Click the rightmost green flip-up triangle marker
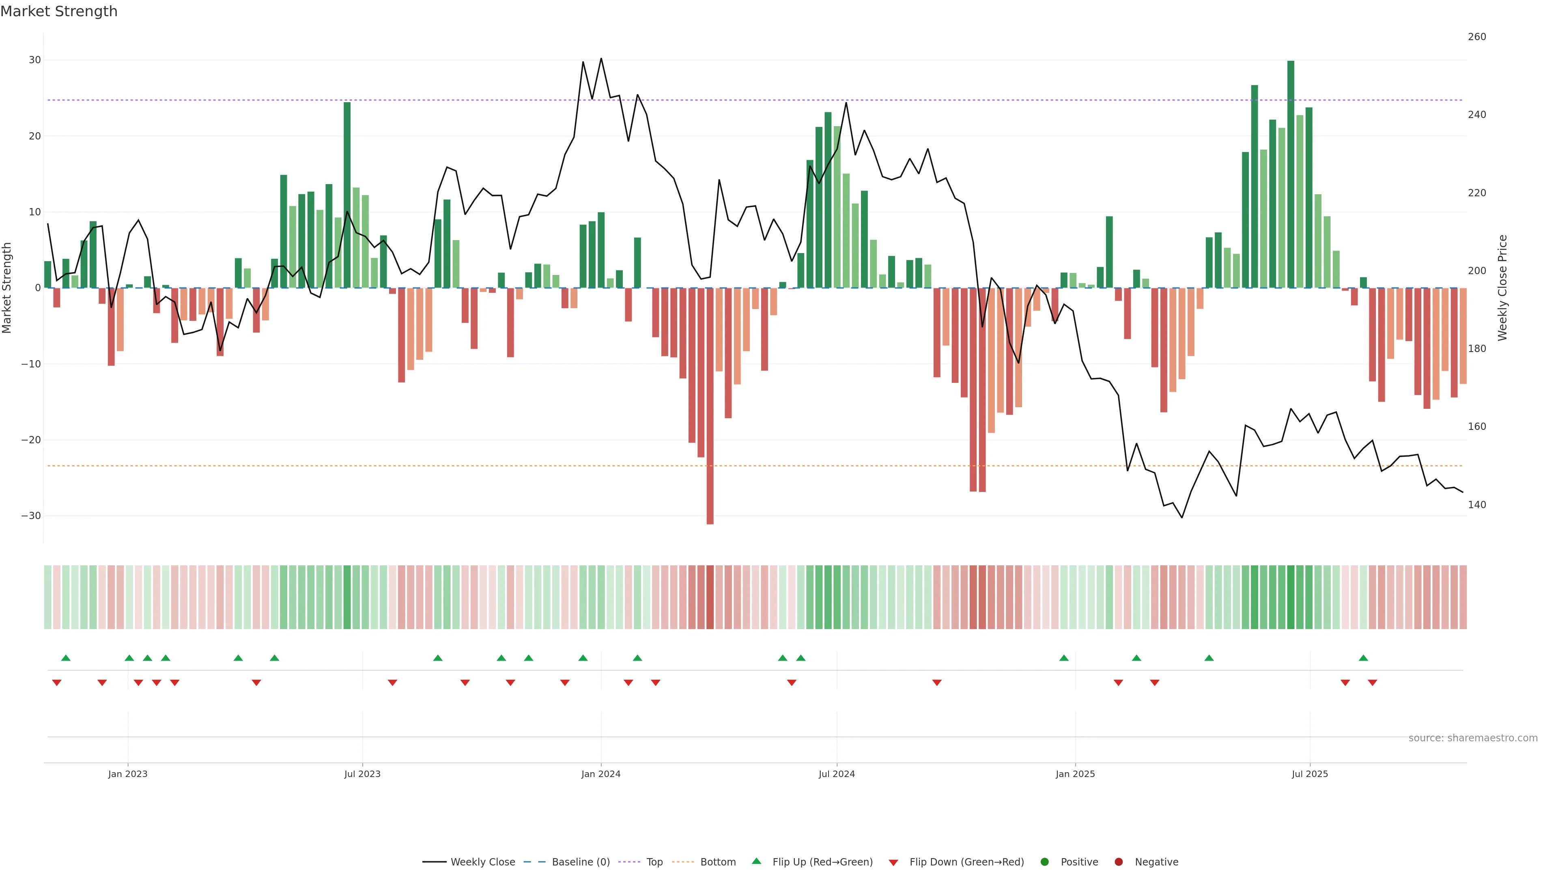This screenshot has width=1558, height=876. [x=1363, y=658]
